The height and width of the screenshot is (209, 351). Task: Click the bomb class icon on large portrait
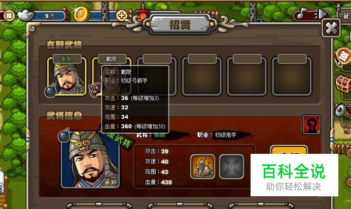[x=64, y=135]
